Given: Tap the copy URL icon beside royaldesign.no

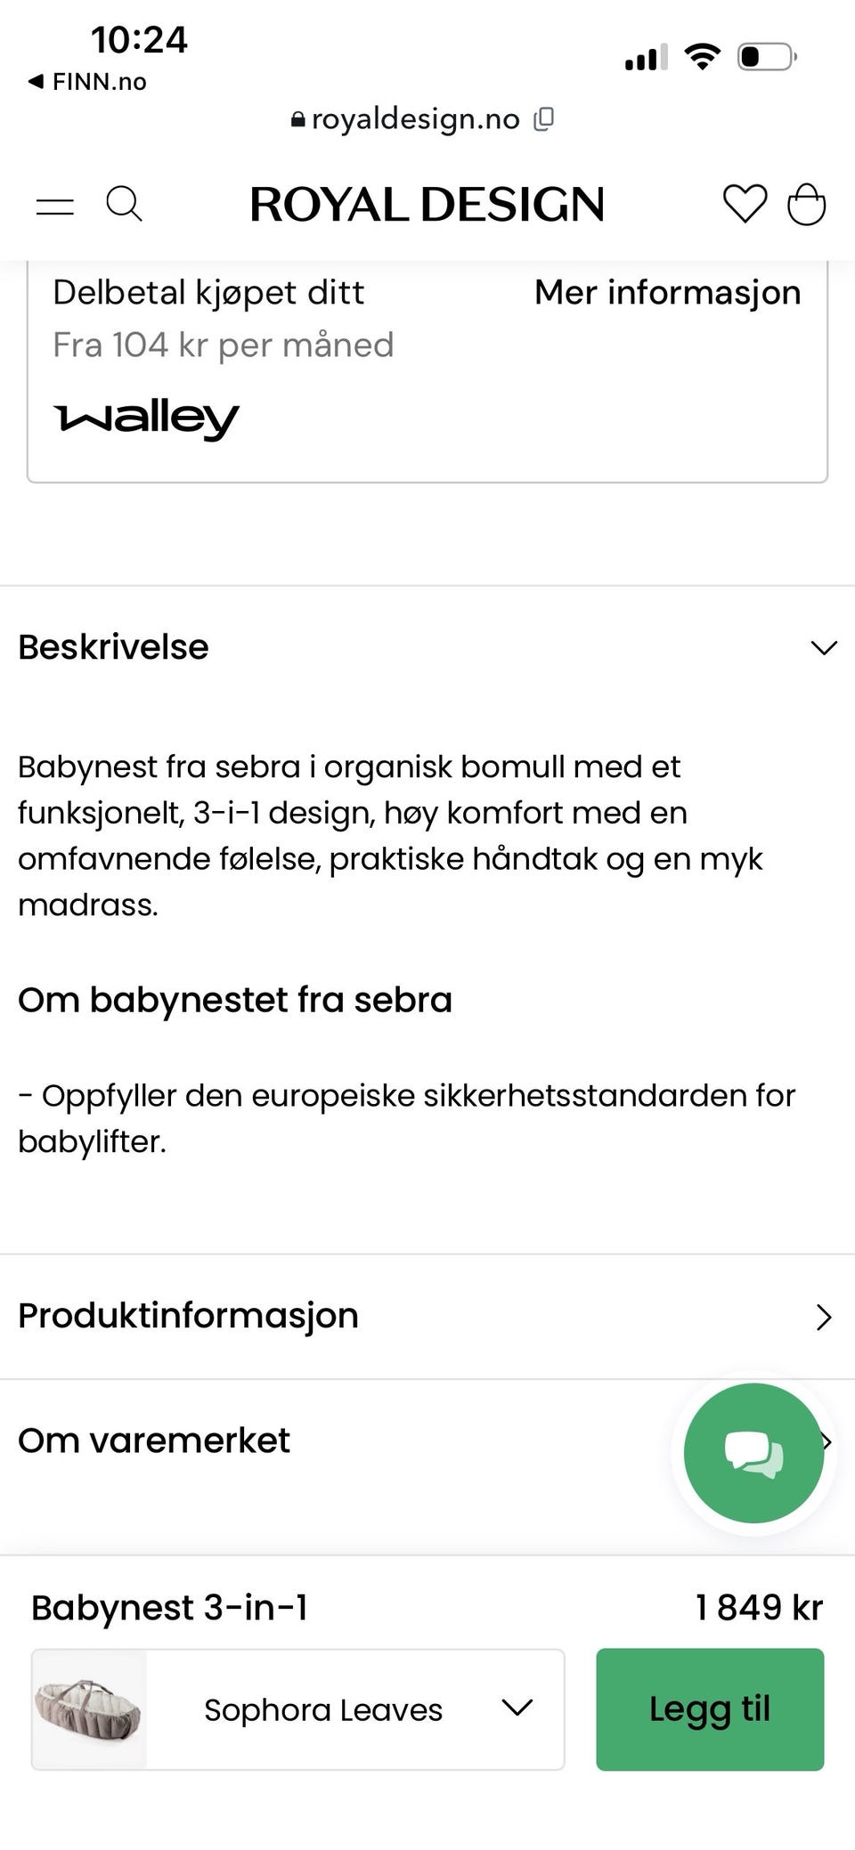Looking at the screenshot, I should point(543,119).
